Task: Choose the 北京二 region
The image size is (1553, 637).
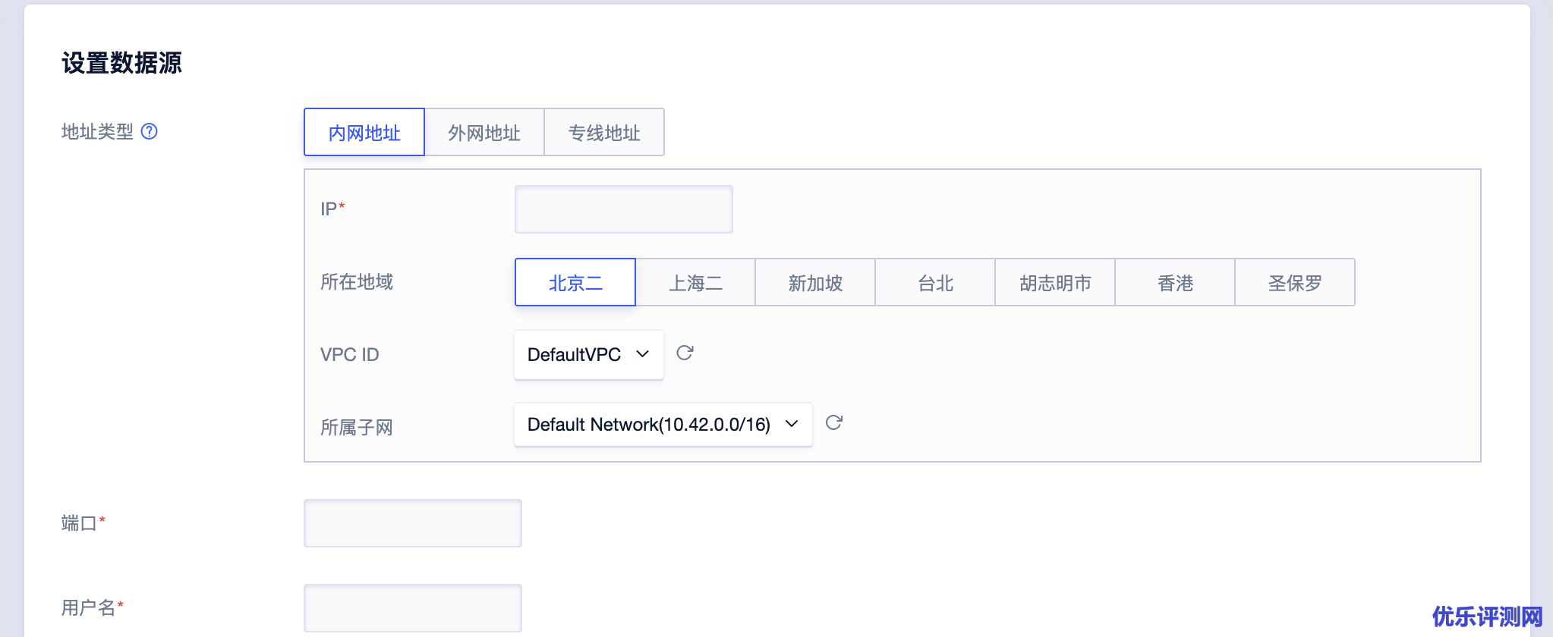Action: (575, 282)
